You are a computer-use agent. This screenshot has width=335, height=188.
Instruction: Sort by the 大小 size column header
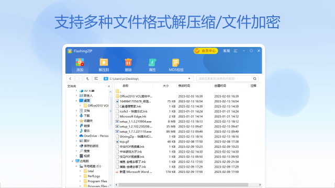coord(165,86)
